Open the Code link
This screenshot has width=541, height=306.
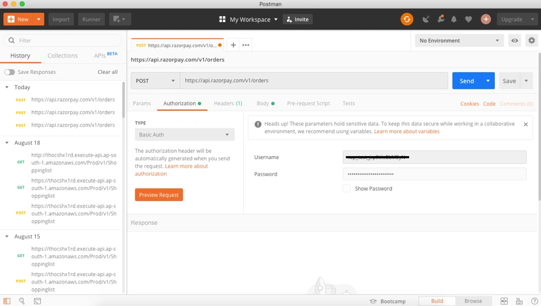click(x=489, y=104)
